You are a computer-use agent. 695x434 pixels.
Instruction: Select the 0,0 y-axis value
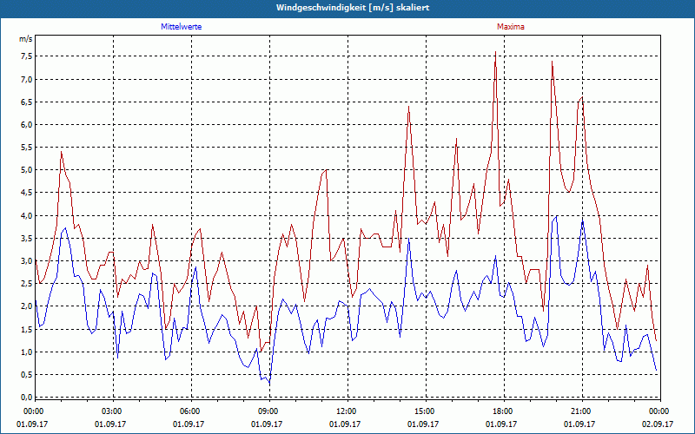[x=26, y=398]
